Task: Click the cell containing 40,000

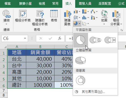Action: [x=40, y=59]
